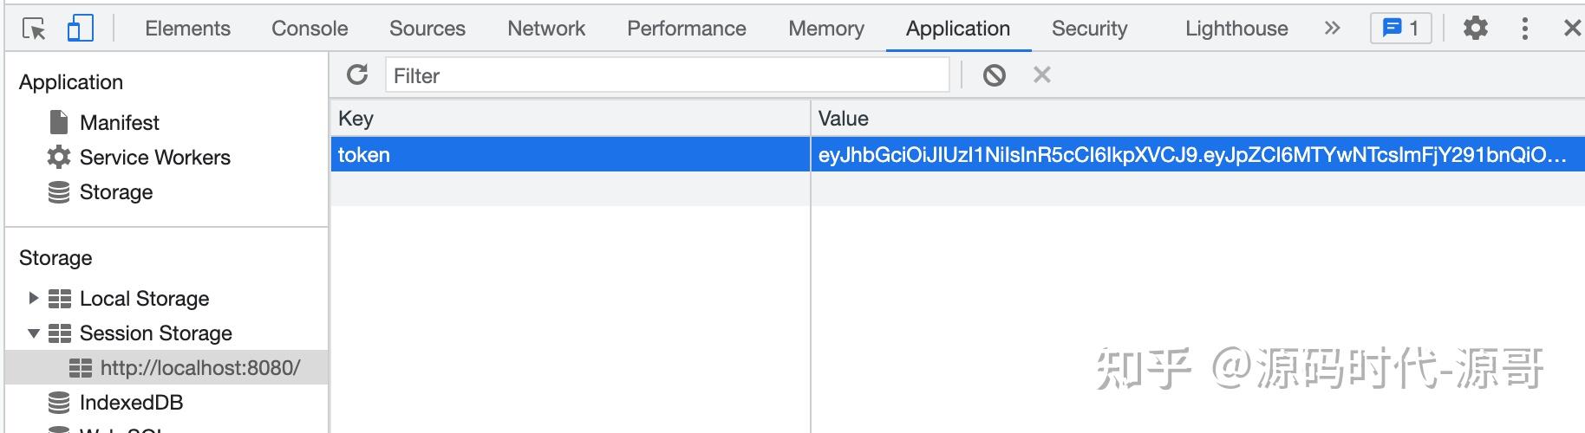Click the inspect element cursor icon

pyautogui.click(x=34, y=29)
